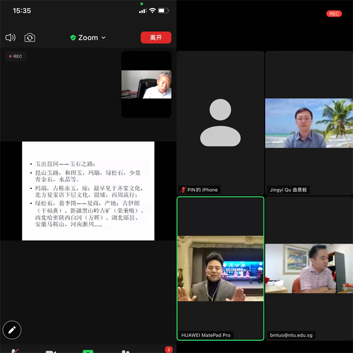Tap the green share screen icon
The height and width of the screenshot is (353, 353).
(x=88, y=350)
